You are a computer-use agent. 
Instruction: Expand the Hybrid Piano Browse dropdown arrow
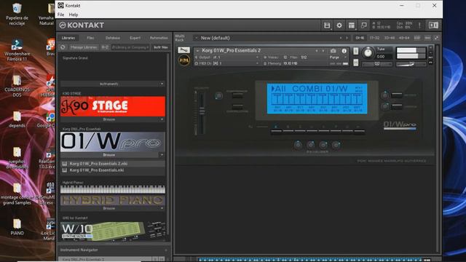tap(162, 208)
